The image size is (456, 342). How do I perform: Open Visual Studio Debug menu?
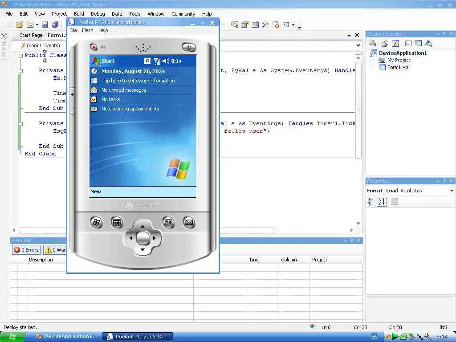click(x=98, y=14)
